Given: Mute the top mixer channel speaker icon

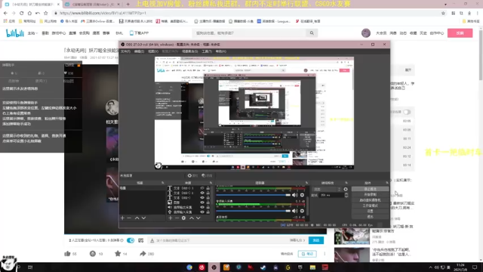Looking at the screenshot, I should coord(295,195).
